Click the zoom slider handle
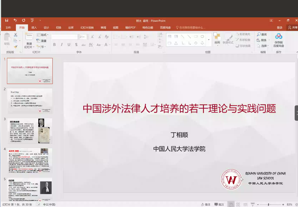This screenshot has height=207, width=298. click(x=268, y=204)
